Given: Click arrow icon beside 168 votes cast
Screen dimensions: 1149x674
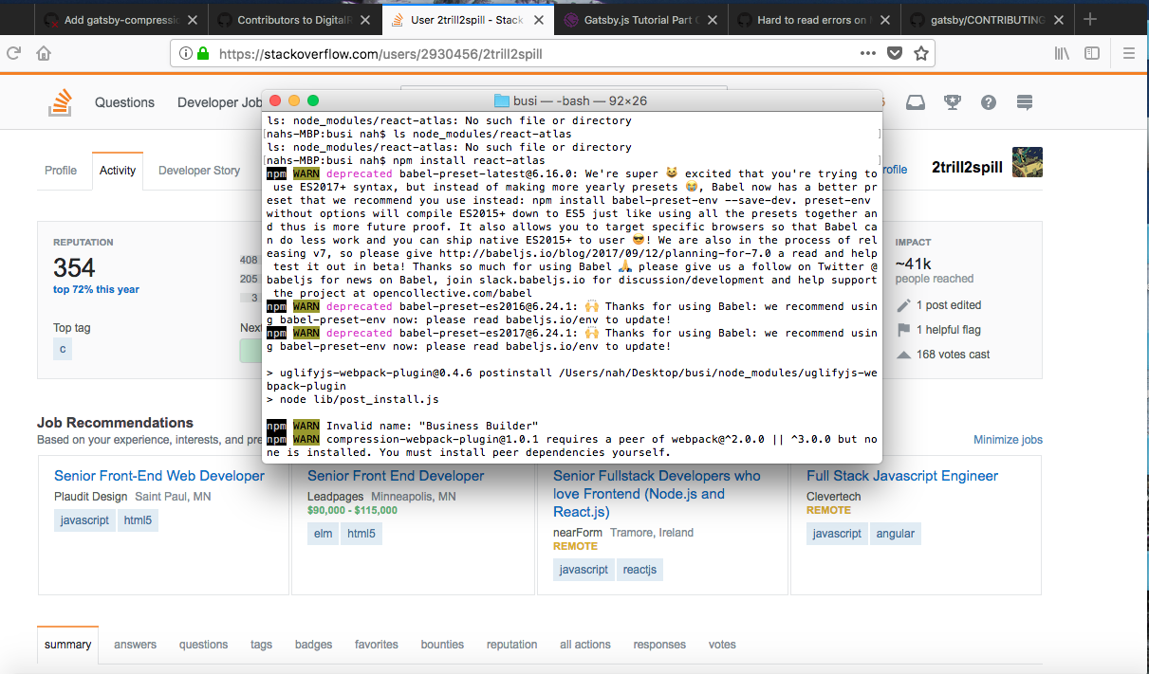Looking at the screenshot, I should 903,355.
